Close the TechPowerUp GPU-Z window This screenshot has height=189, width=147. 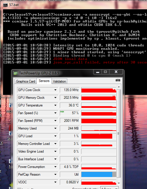(x=116, y=72)
